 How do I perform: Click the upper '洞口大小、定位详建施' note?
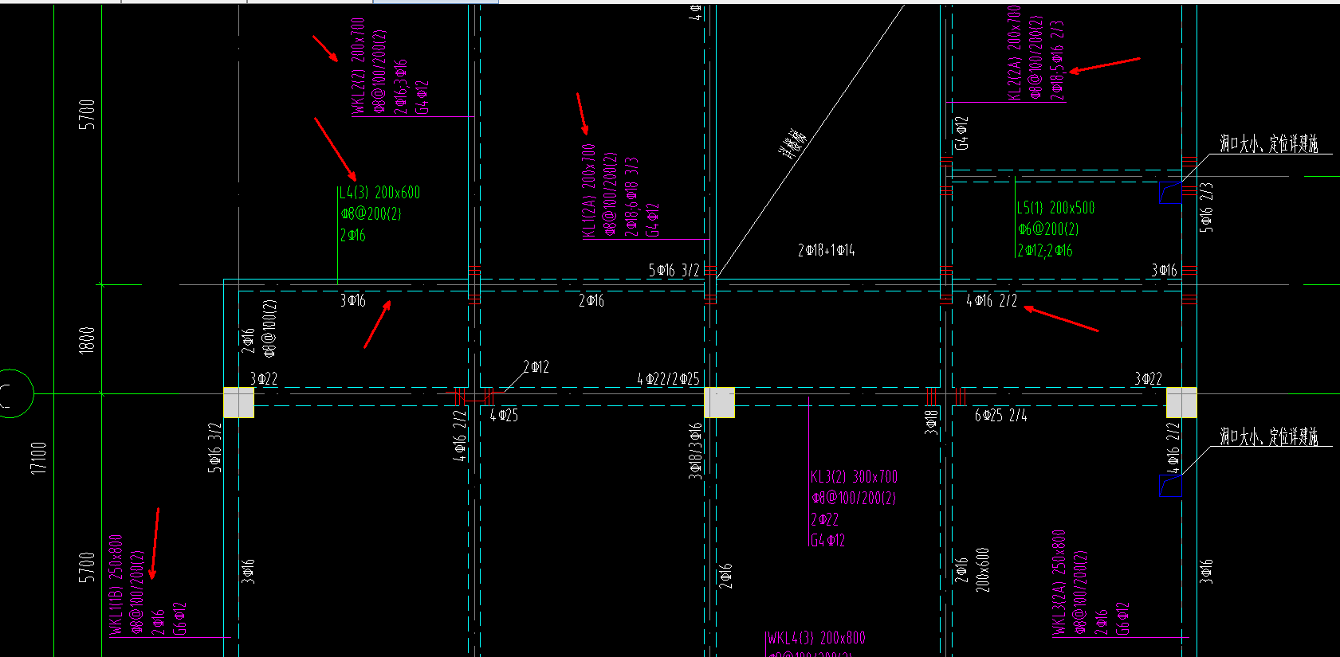pos(1268,143)
